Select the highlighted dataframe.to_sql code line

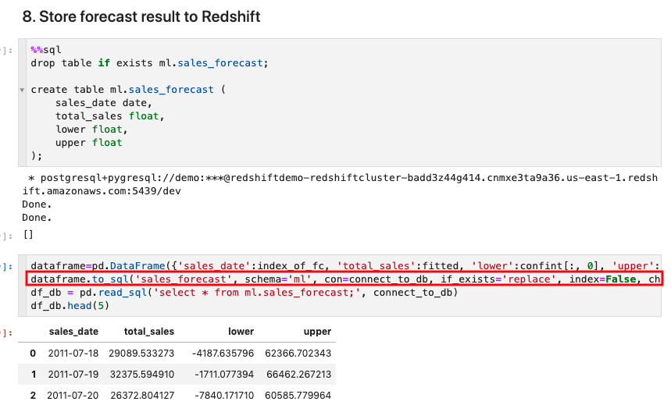click(x=344, y=279)
